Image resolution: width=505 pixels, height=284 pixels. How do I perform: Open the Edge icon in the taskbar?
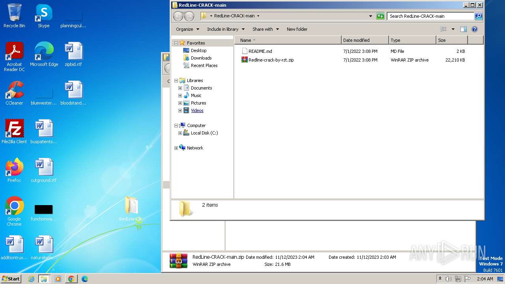coord(84,279)
